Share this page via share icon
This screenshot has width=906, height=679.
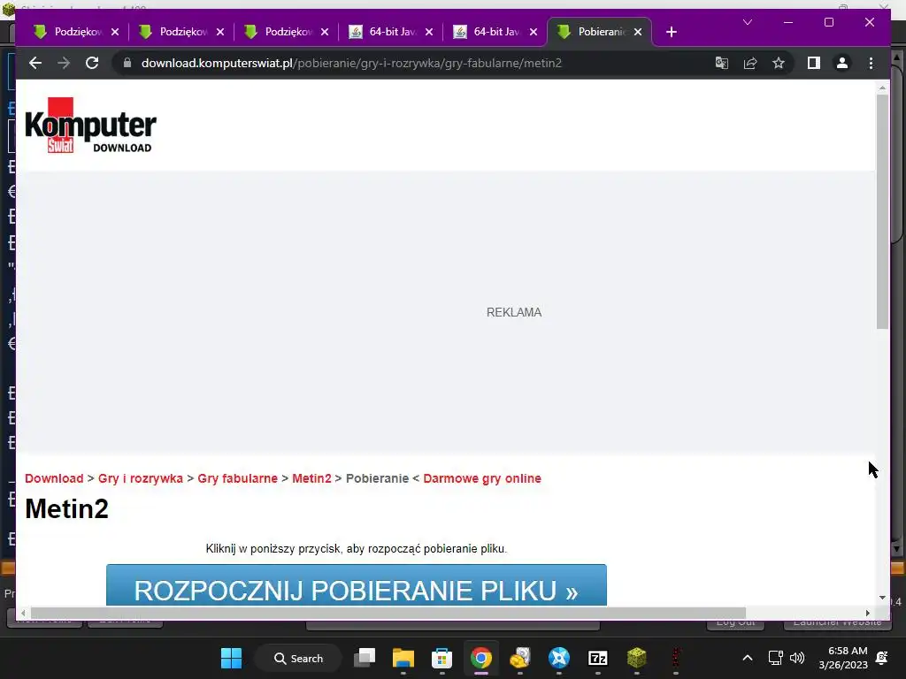pyautogui.click(x=750, y=63)
